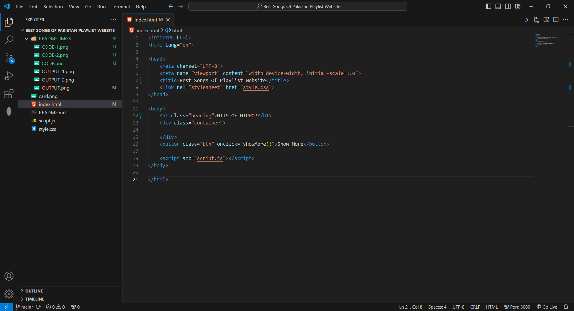Open the Terminal menu
Screen dimensions: 574x311
[120, 7]
